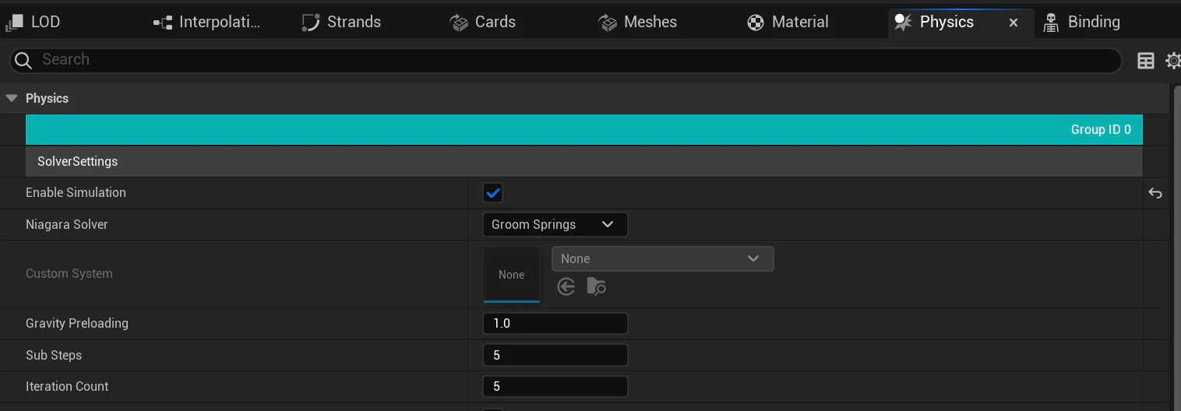The image size is (1181, 411).
Task: Click the Cards tab icon
Action: point(459,23)
